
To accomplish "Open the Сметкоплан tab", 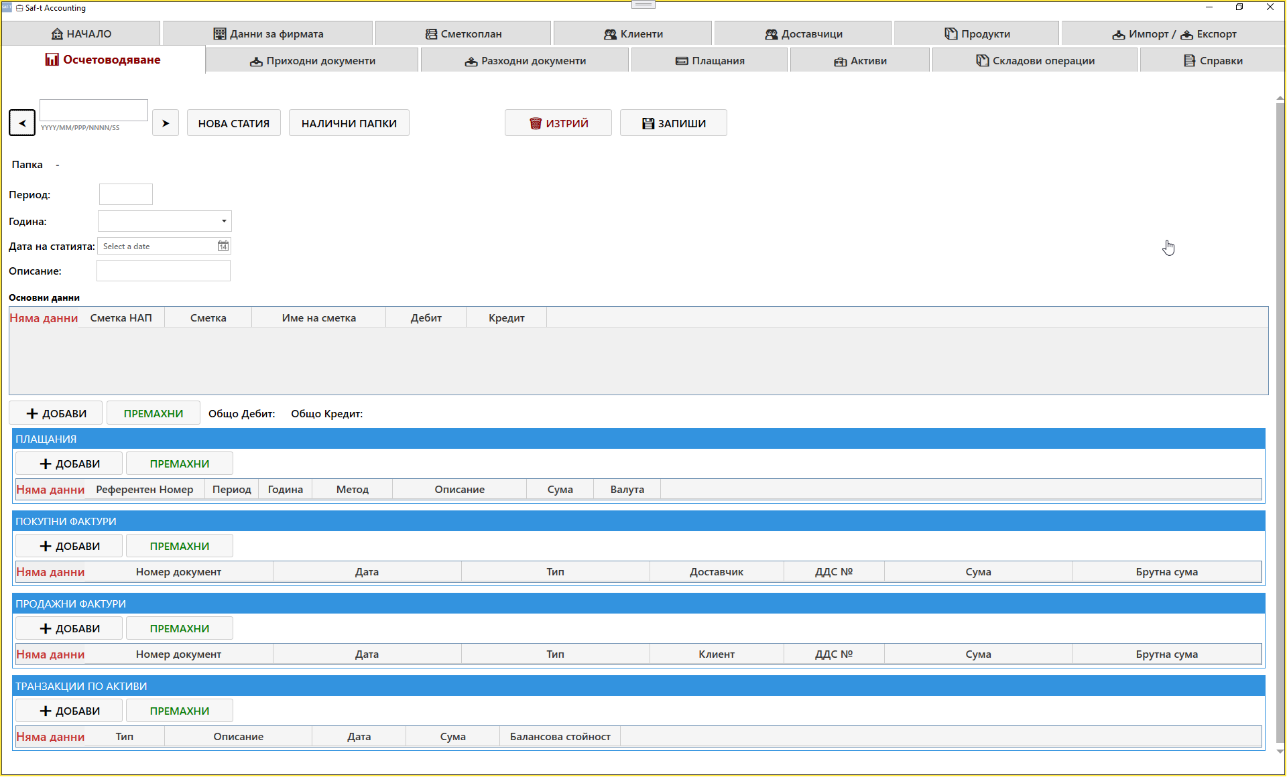I will click(463, 33).
